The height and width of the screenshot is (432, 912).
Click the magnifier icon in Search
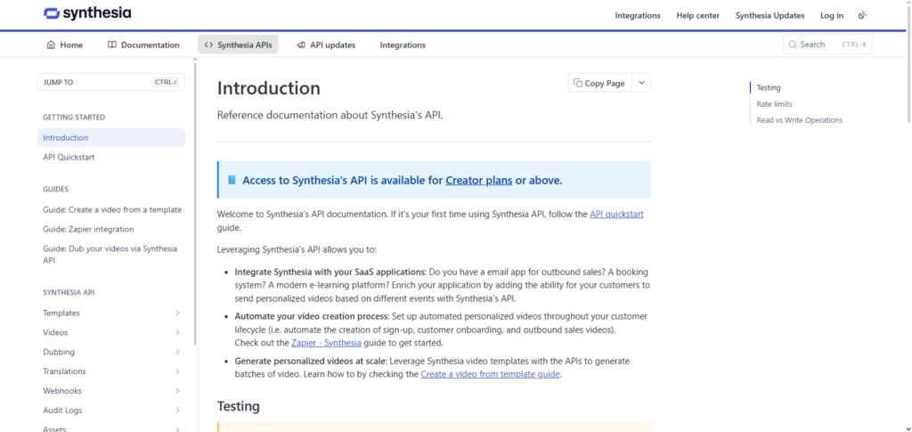(793, 45)
